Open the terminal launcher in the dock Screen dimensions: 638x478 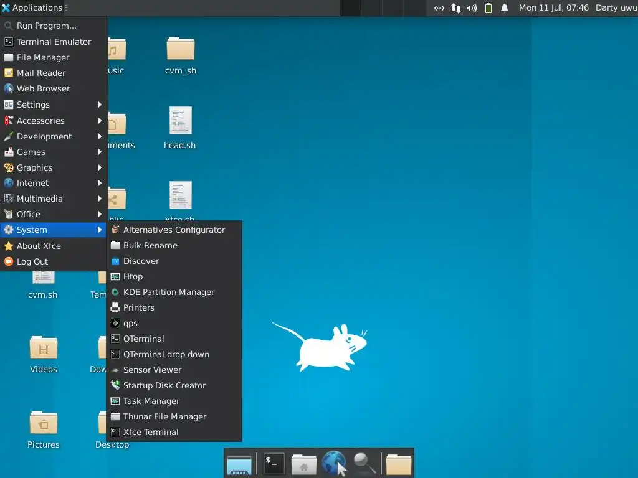pyautogui.click(x=274, y=463)
